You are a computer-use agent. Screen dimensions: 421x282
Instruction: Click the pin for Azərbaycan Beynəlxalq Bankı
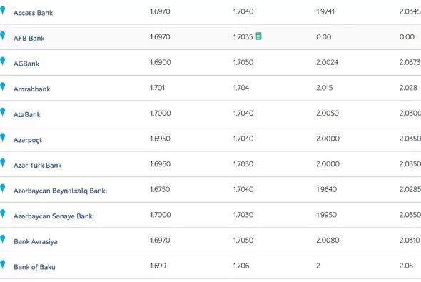[x=2, y=188]
